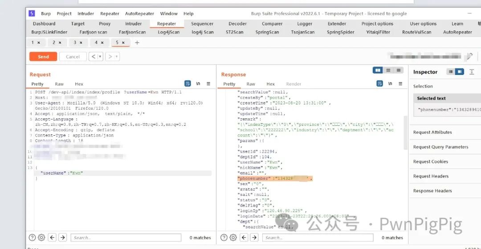The height and width of the screenshot is (249, 481).
Task: Switch Response view to Raw
Action: pos(251,84)
